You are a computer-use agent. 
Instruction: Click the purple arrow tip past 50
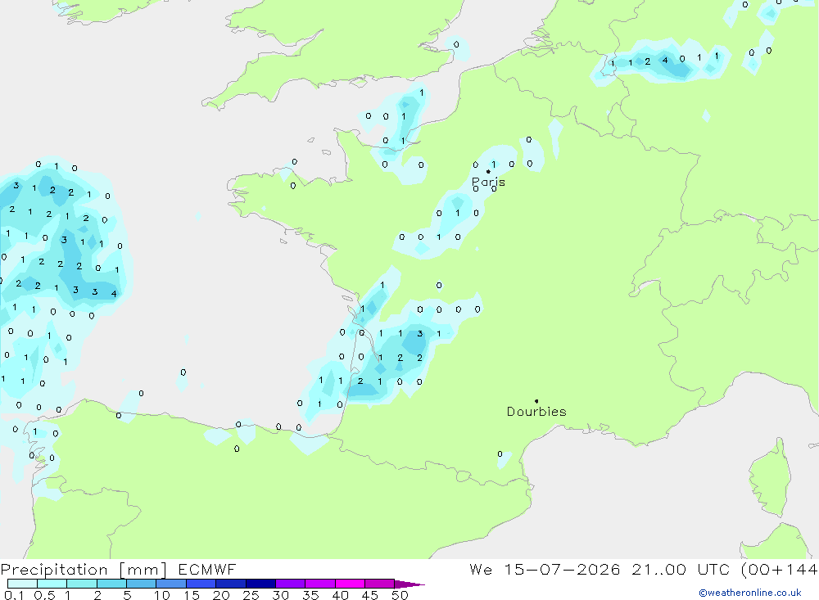coord(410,584)
